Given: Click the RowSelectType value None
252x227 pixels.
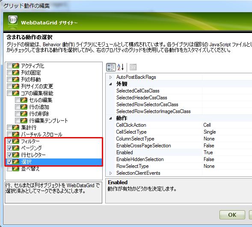Looking at the screenshot, I should 209,166.
